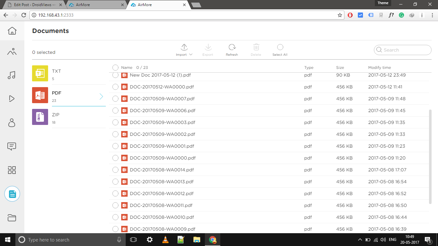Click the Export download icon
Image resolution: width=438 pixels, height=246 pixels.
coord(208,47)
